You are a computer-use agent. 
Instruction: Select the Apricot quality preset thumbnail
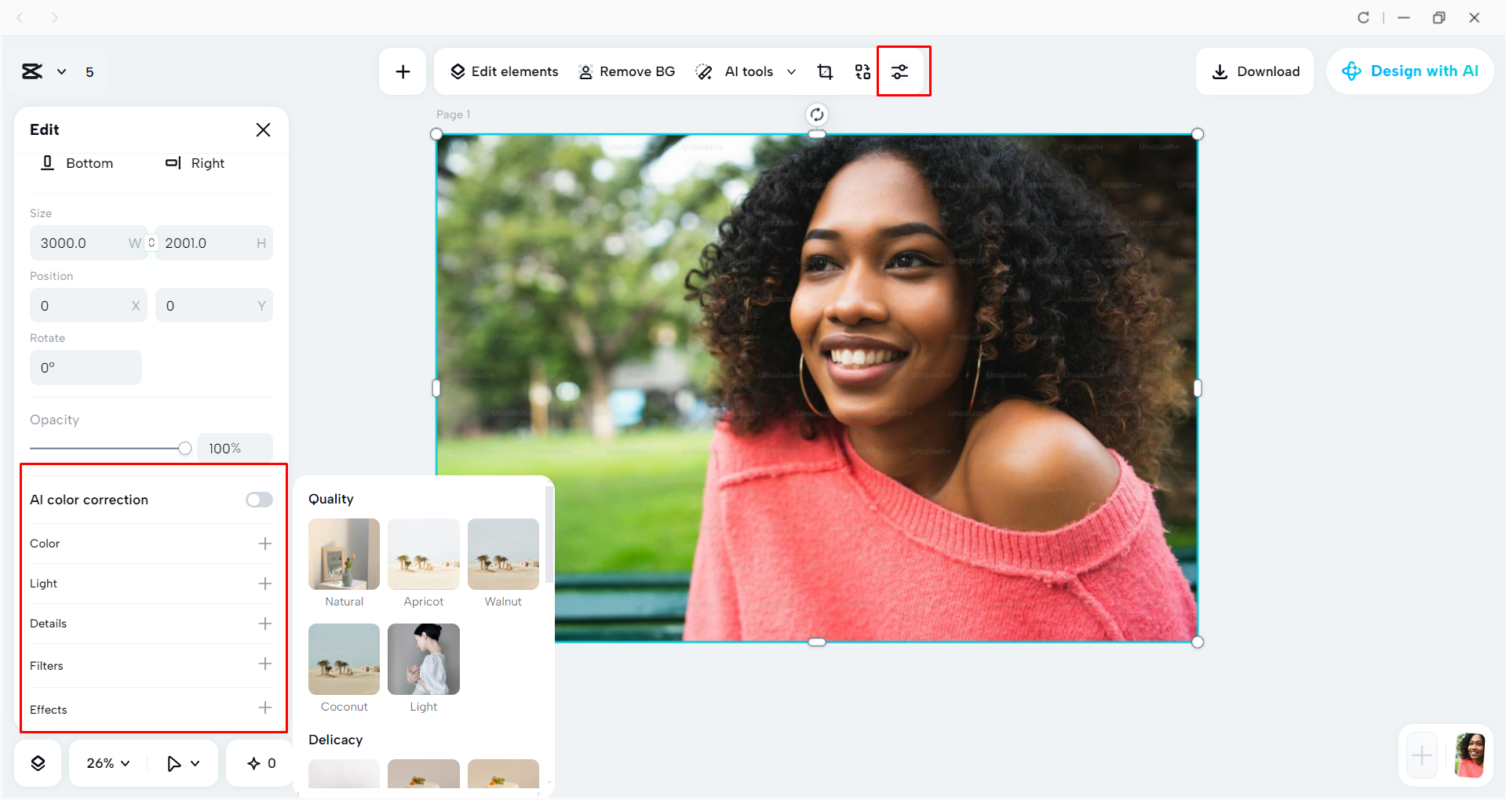pyautogui.click(x=424, y=555)
